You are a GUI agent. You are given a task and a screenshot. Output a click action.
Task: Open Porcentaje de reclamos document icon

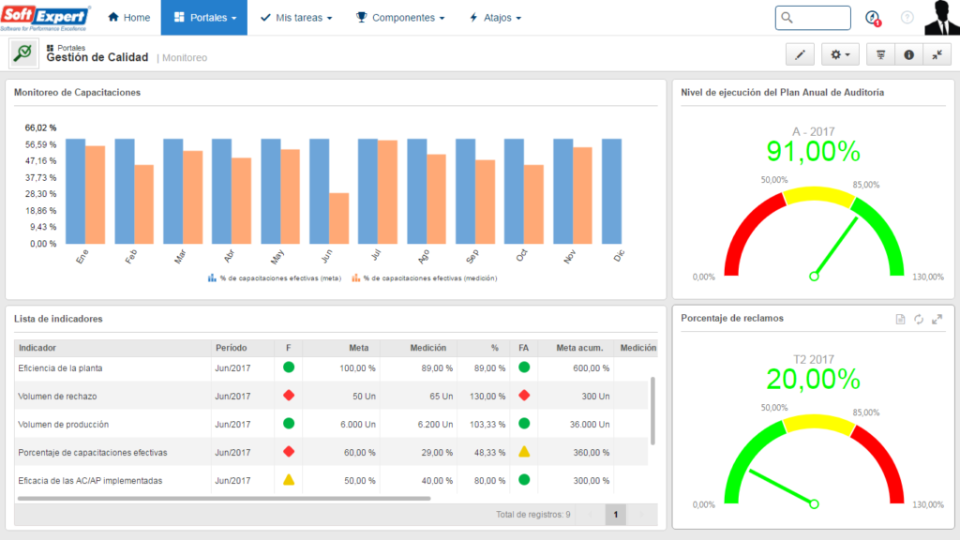pyautogui.click(x=900, y=319)
